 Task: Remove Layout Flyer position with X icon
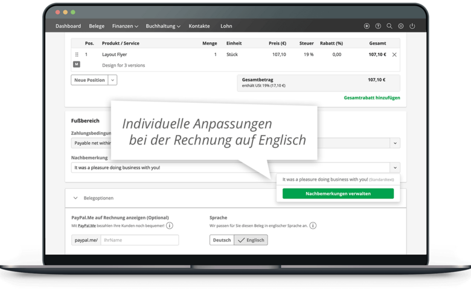tap(394, 54)
